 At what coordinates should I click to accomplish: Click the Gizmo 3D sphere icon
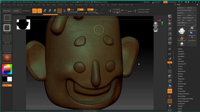(x=59, y=11)
